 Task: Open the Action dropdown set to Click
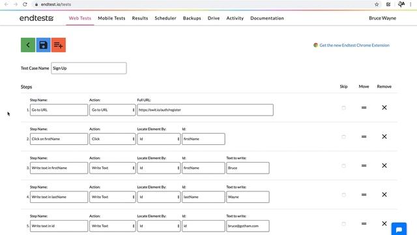tap(113, 139)
